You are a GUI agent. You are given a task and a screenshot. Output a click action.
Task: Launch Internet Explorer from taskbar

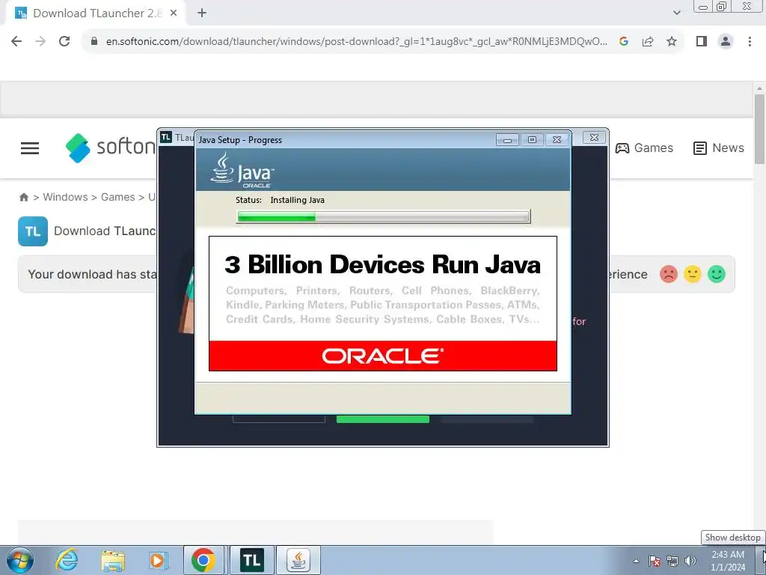tap(67, 560)
